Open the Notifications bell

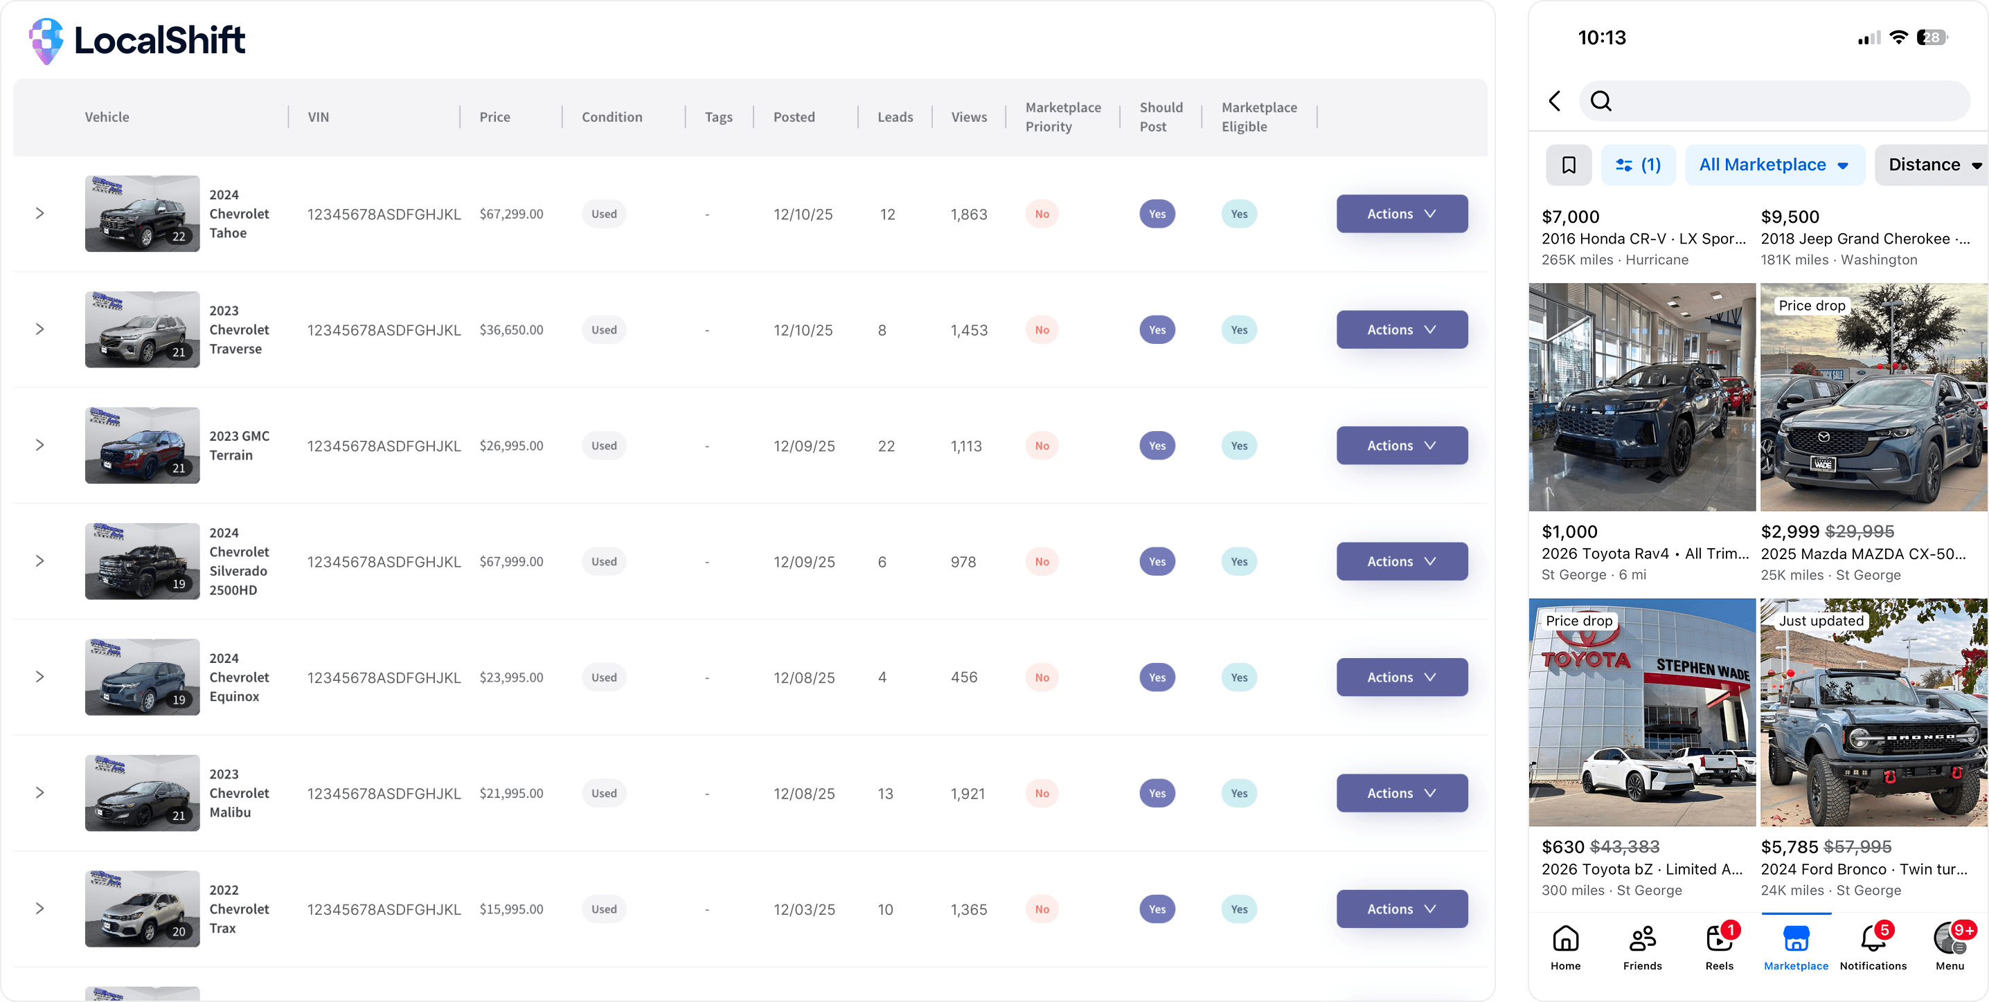(1873, 947)
